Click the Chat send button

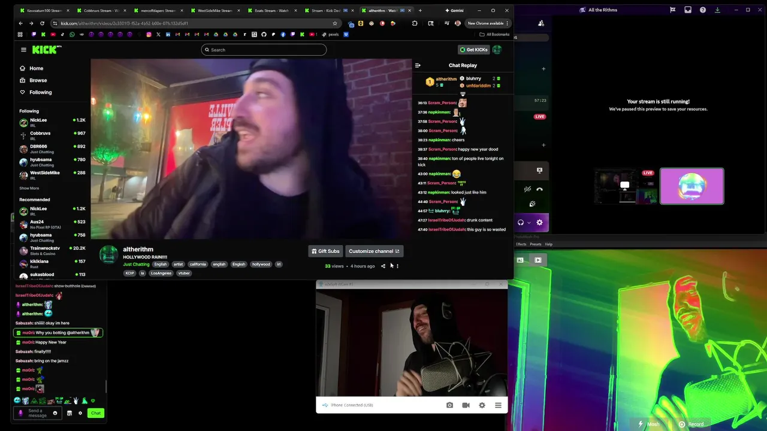tap(96, 413)
